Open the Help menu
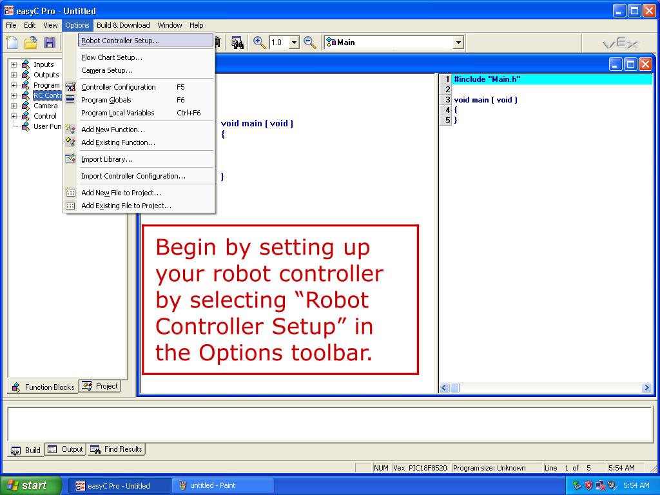660x495 pixels. coord(196,25)
